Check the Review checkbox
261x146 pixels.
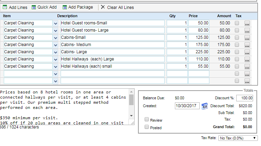click(x=147, y=120)
